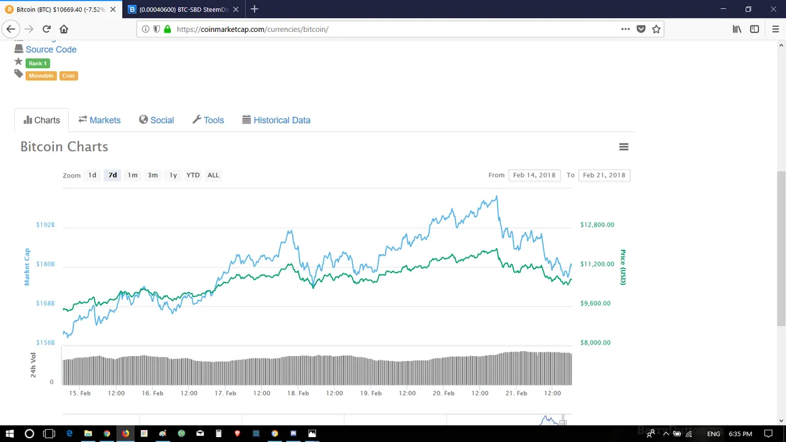This screenshot has height=442, width=786.
Task: Switch to Firefox in the taskbar
Action: [x=125, y=433]
